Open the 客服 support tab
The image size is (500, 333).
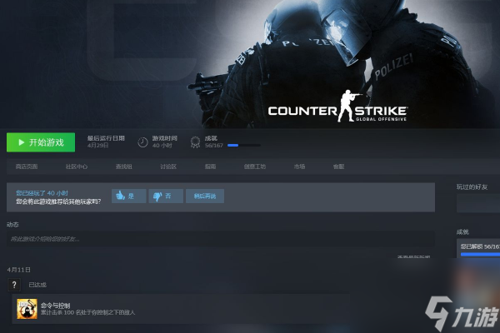pos(338,166)
